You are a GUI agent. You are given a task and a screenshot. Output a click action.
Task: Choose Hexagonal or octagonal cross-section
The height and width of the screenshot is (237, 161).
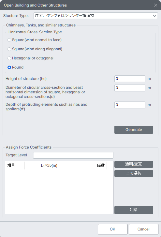click(9, 58)
